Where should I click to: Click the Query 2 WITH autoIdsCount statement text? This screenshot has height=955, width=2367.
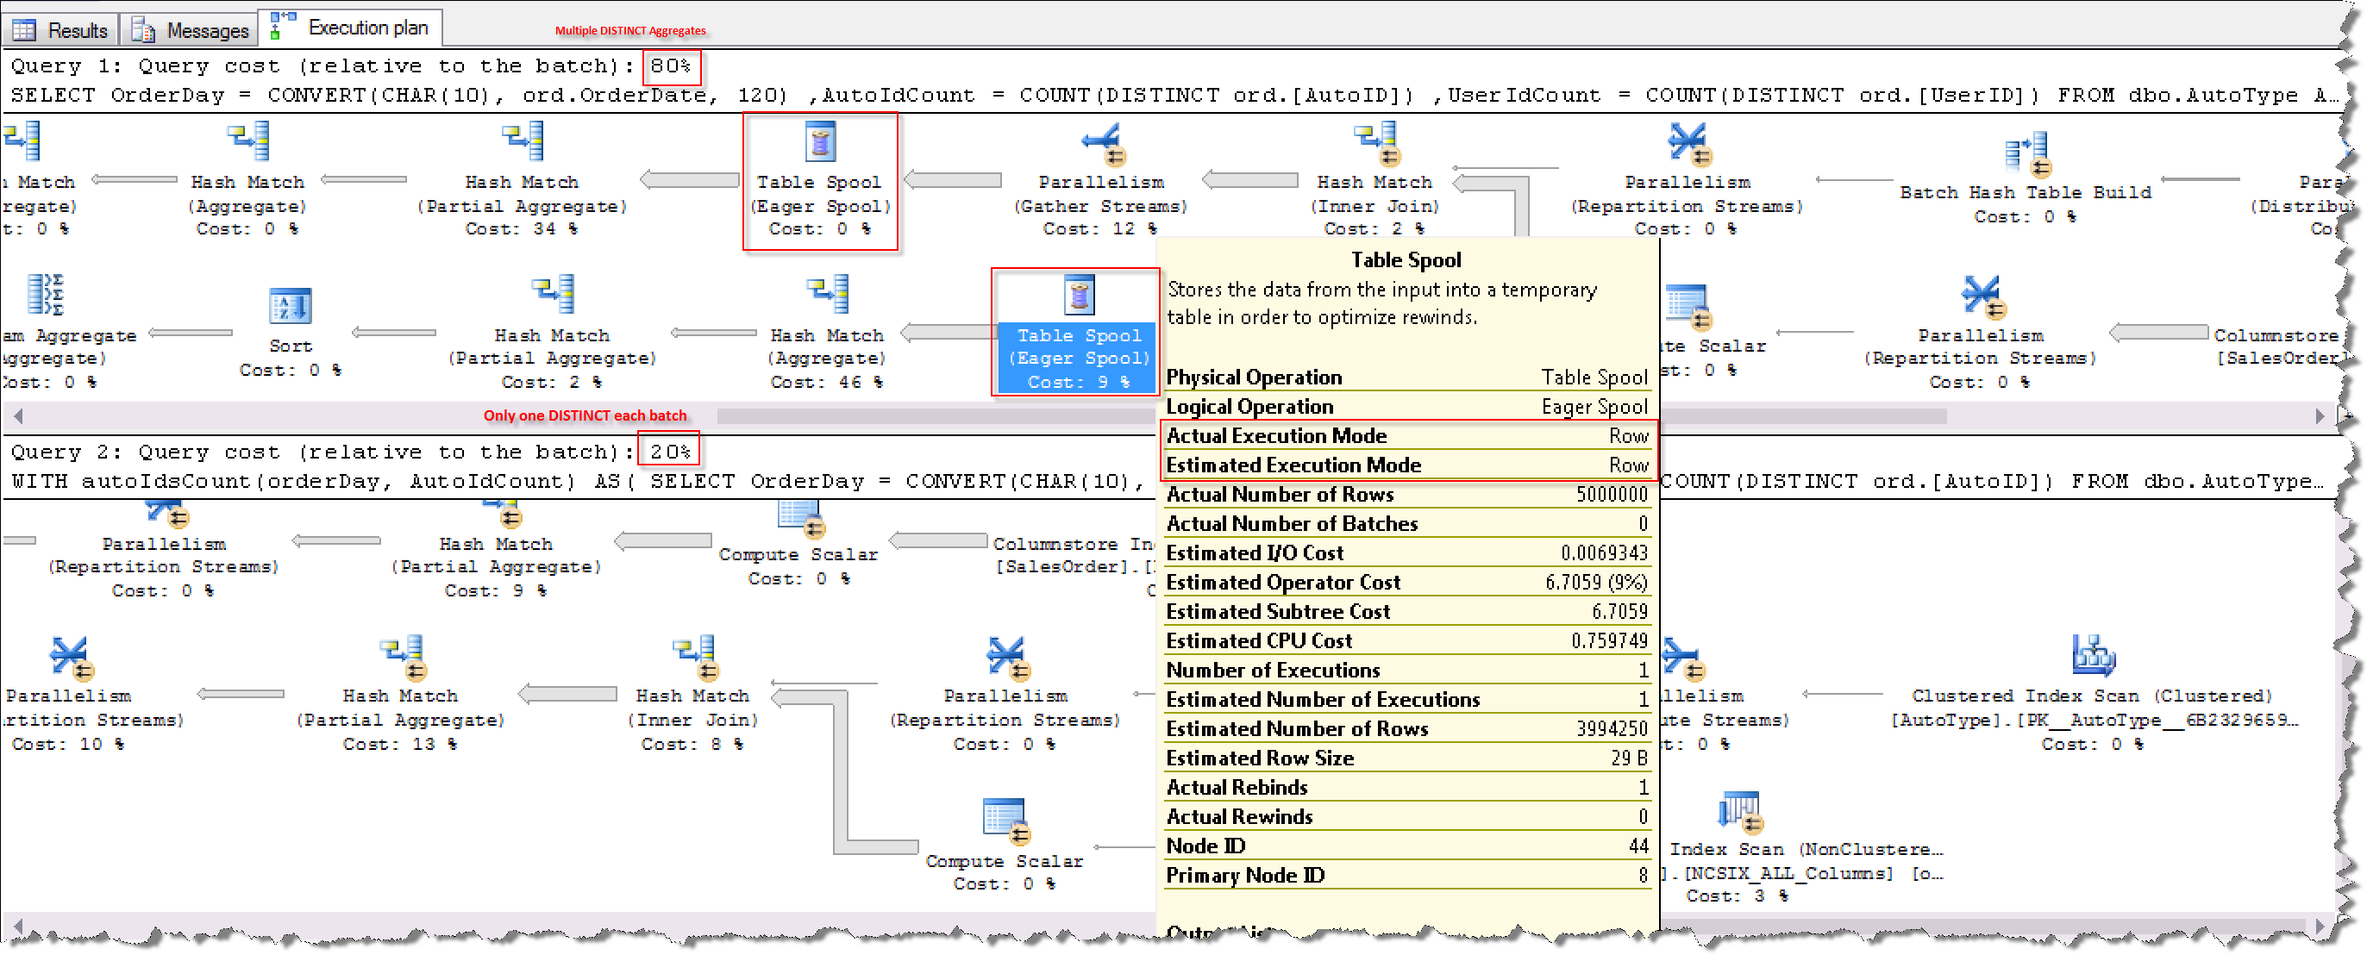coord(579,480)
